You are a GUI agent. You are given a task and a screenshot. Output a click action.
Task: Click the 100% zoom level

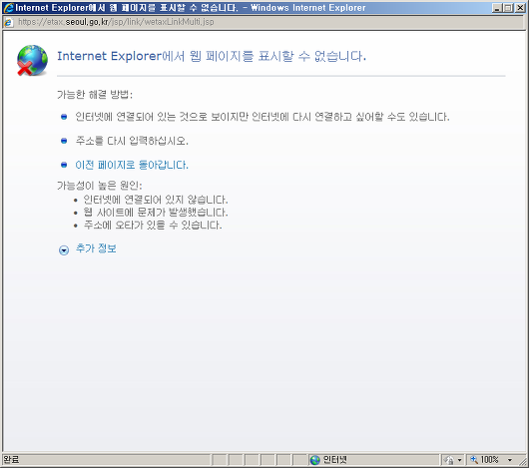[x=489, y=460]
